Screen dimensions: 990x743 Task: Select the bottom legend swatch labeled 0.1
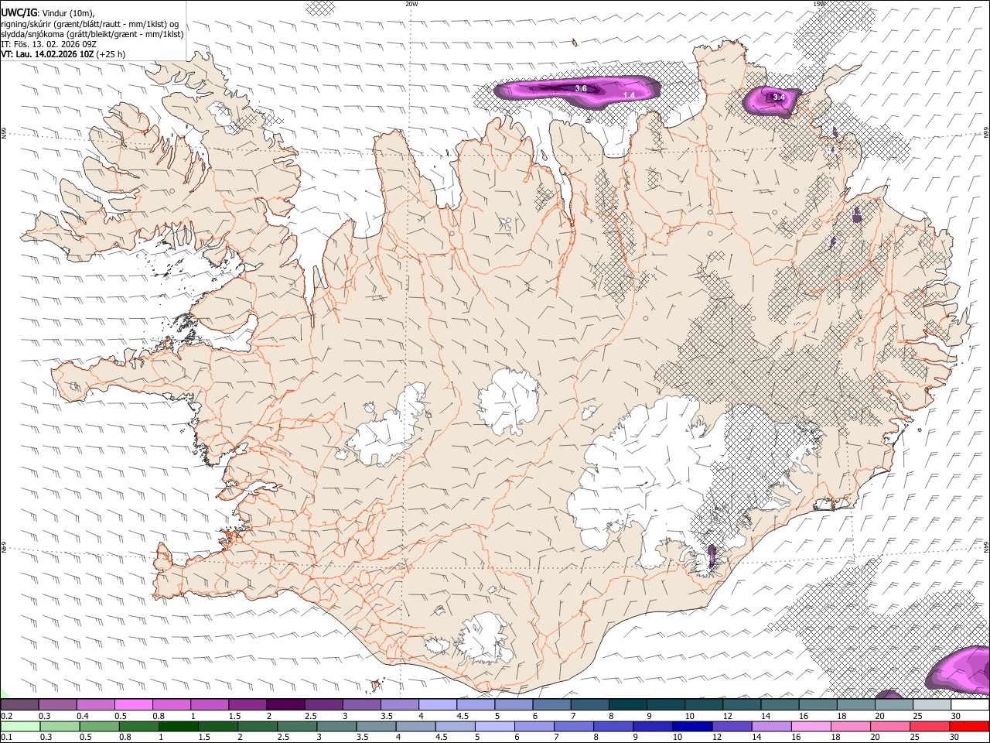tap(20, 726)
